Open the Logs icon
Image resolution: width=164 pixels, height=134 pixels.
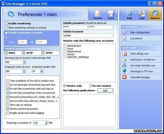tap(142, 14)
